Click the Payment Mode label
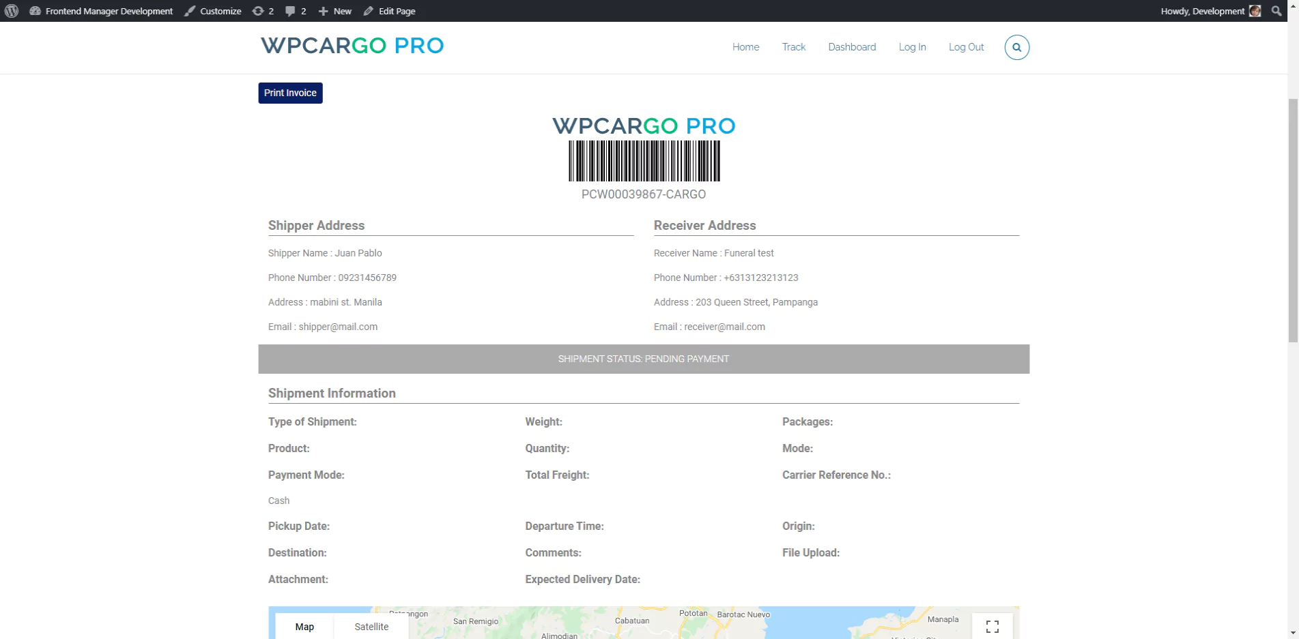This screenshot has width=1299, height=639. [306, 475]
